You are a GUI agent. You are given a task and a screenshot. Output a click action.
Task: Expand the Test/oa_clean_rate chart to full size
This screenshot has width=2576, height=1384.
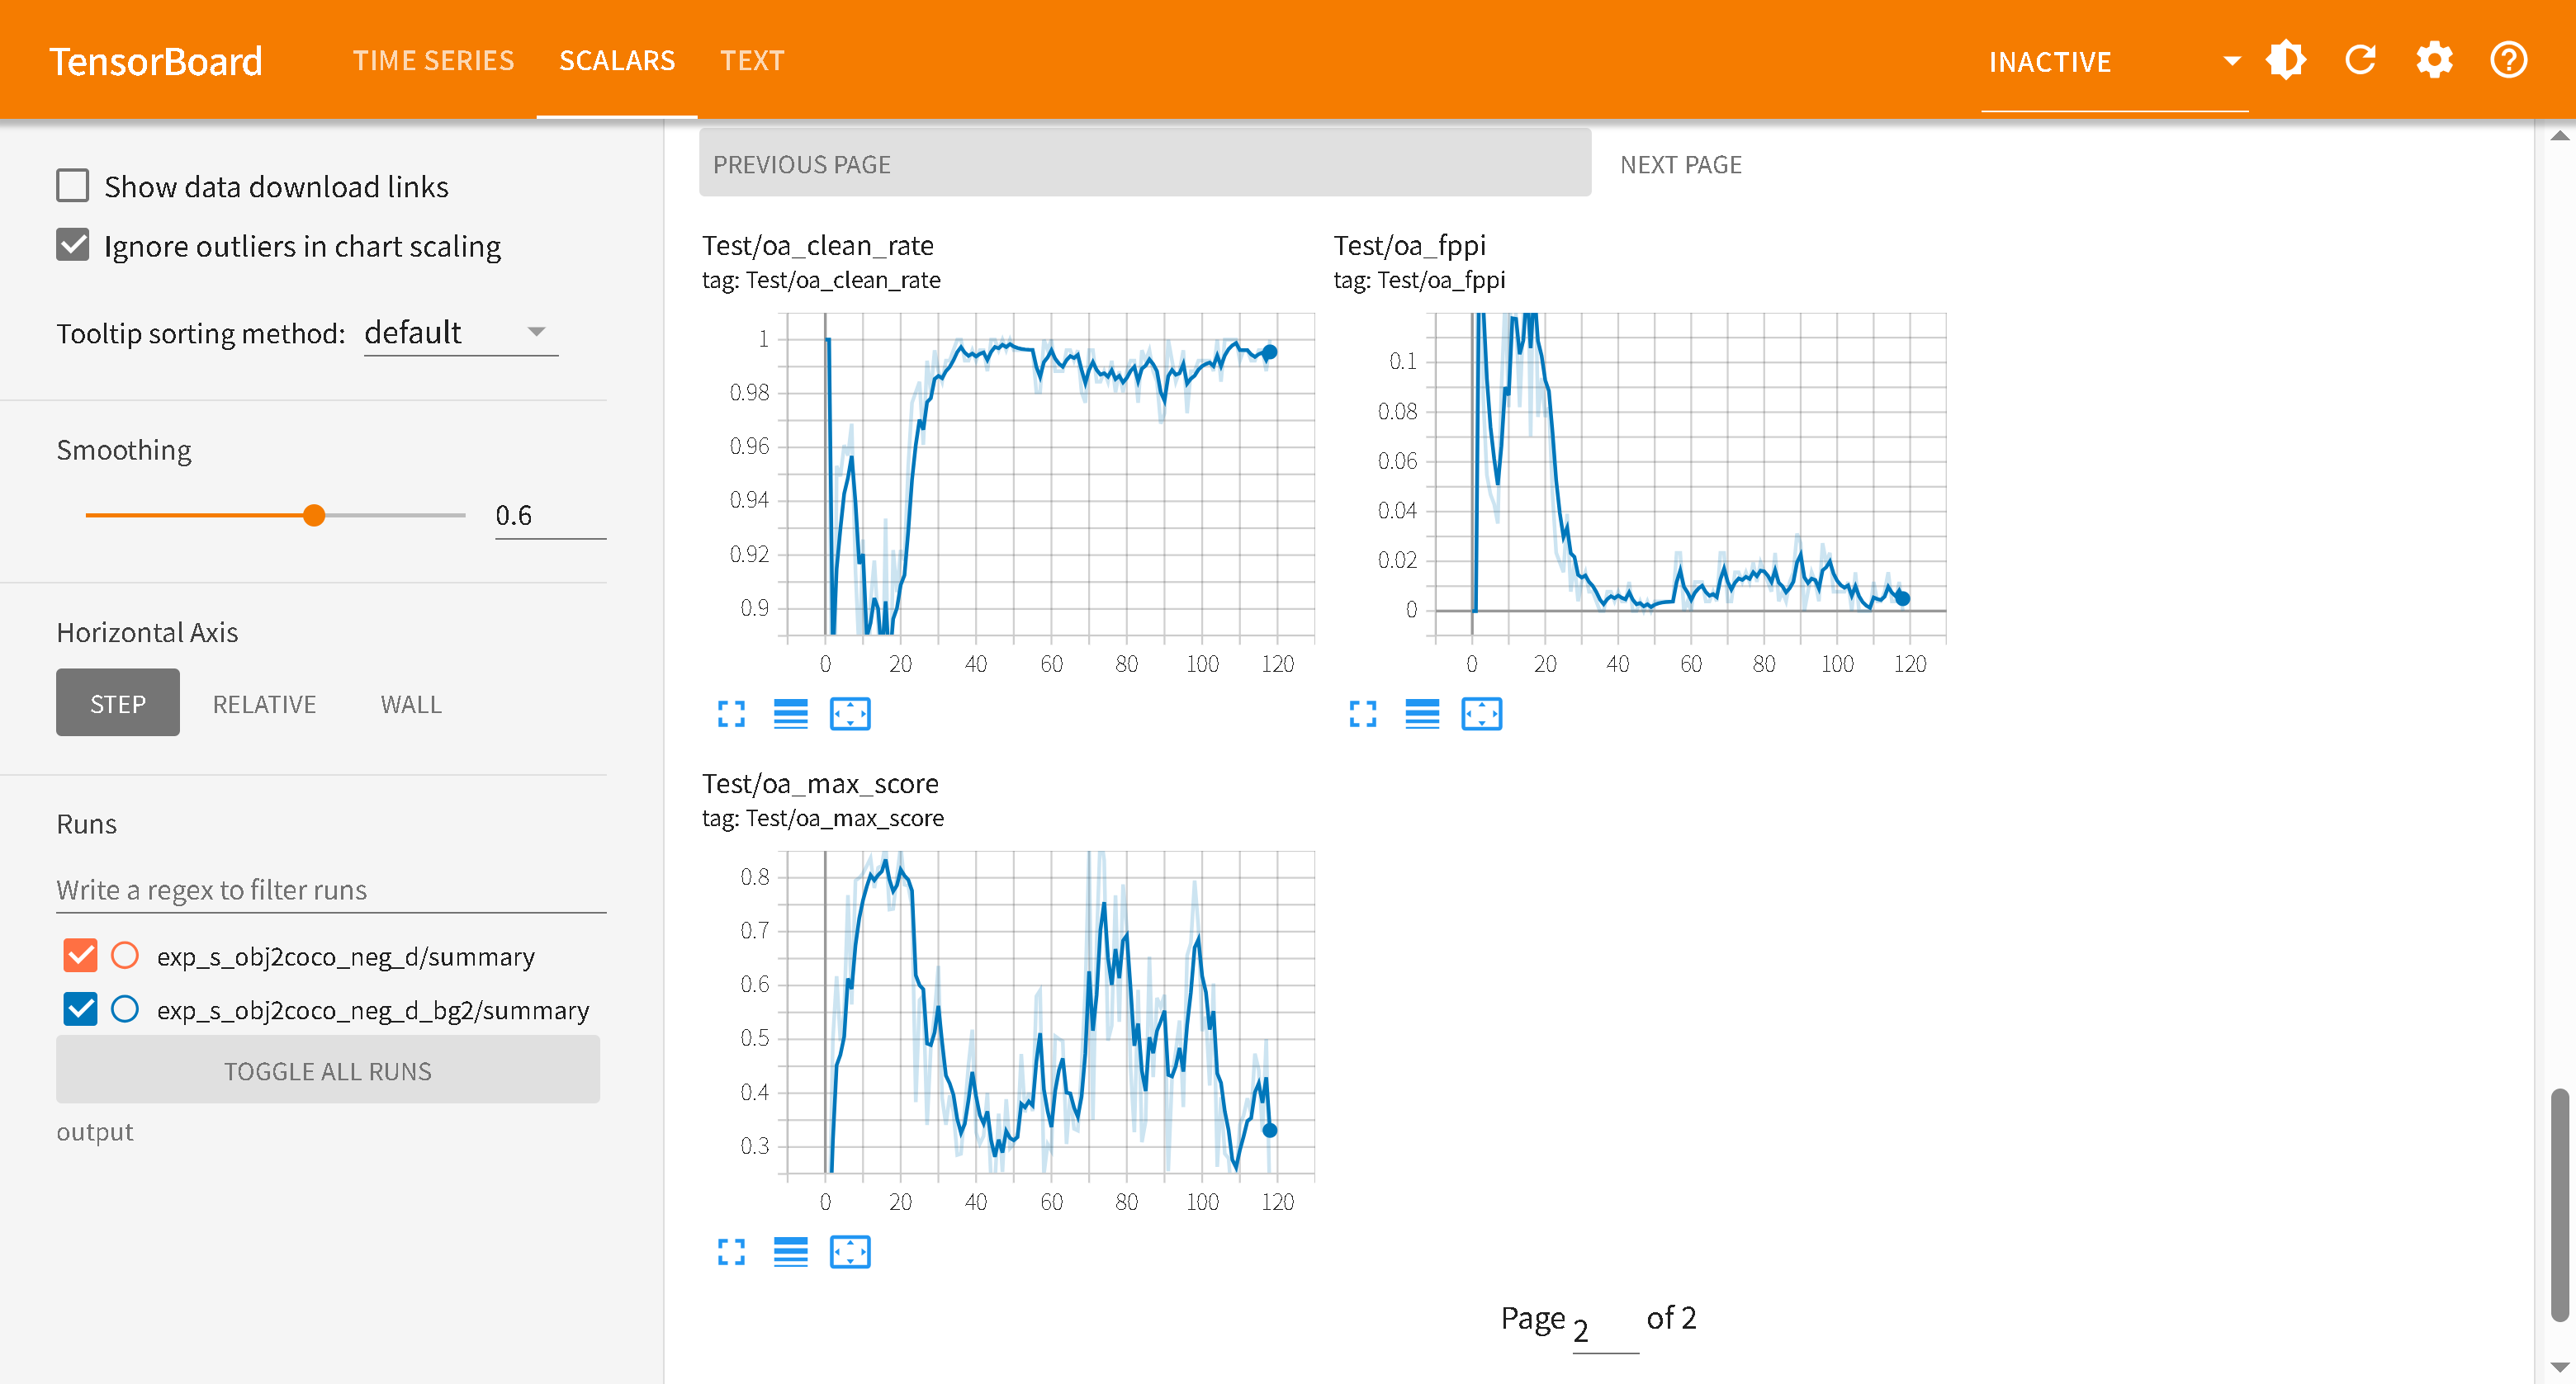(x=731, y=714)
